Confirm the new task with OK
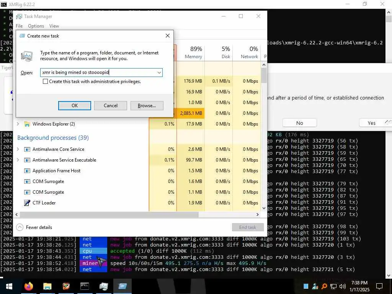The height and width of the screenshot is (294, 392). 75,106
